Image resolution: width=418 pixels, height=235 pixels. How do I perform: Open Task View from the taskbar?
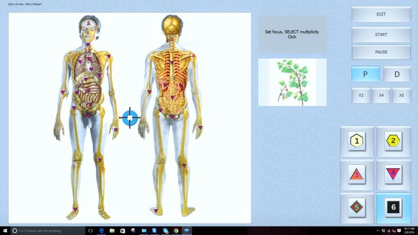(x=91, y=231)
